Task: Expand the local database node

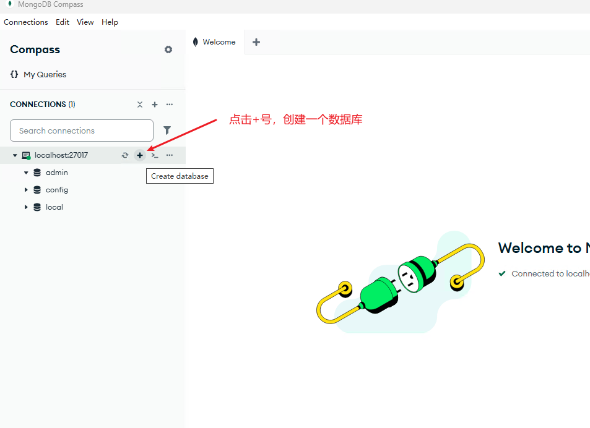Action: pos(26,207)
